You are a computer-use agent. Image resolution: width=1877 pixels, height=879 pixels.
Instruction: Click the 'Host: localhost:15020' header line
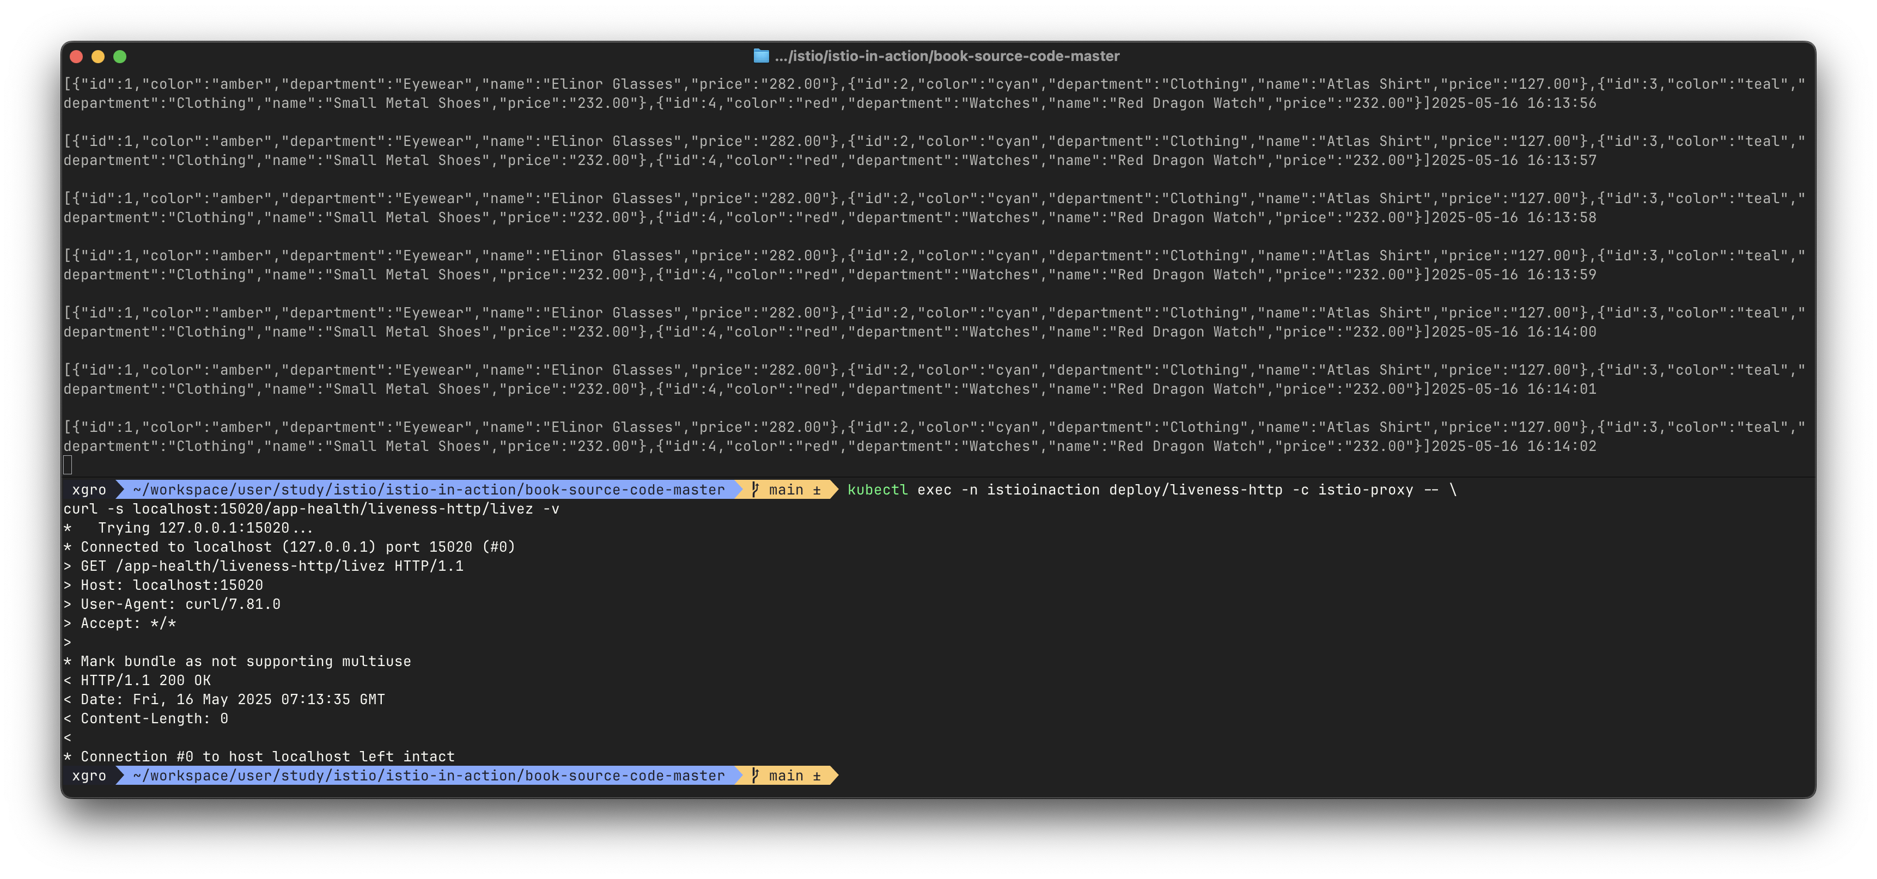tap(163, 585)
